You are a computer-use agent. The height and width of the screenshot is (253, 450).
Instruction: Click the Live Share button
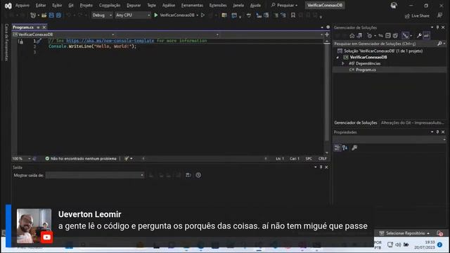coord(417,15)
